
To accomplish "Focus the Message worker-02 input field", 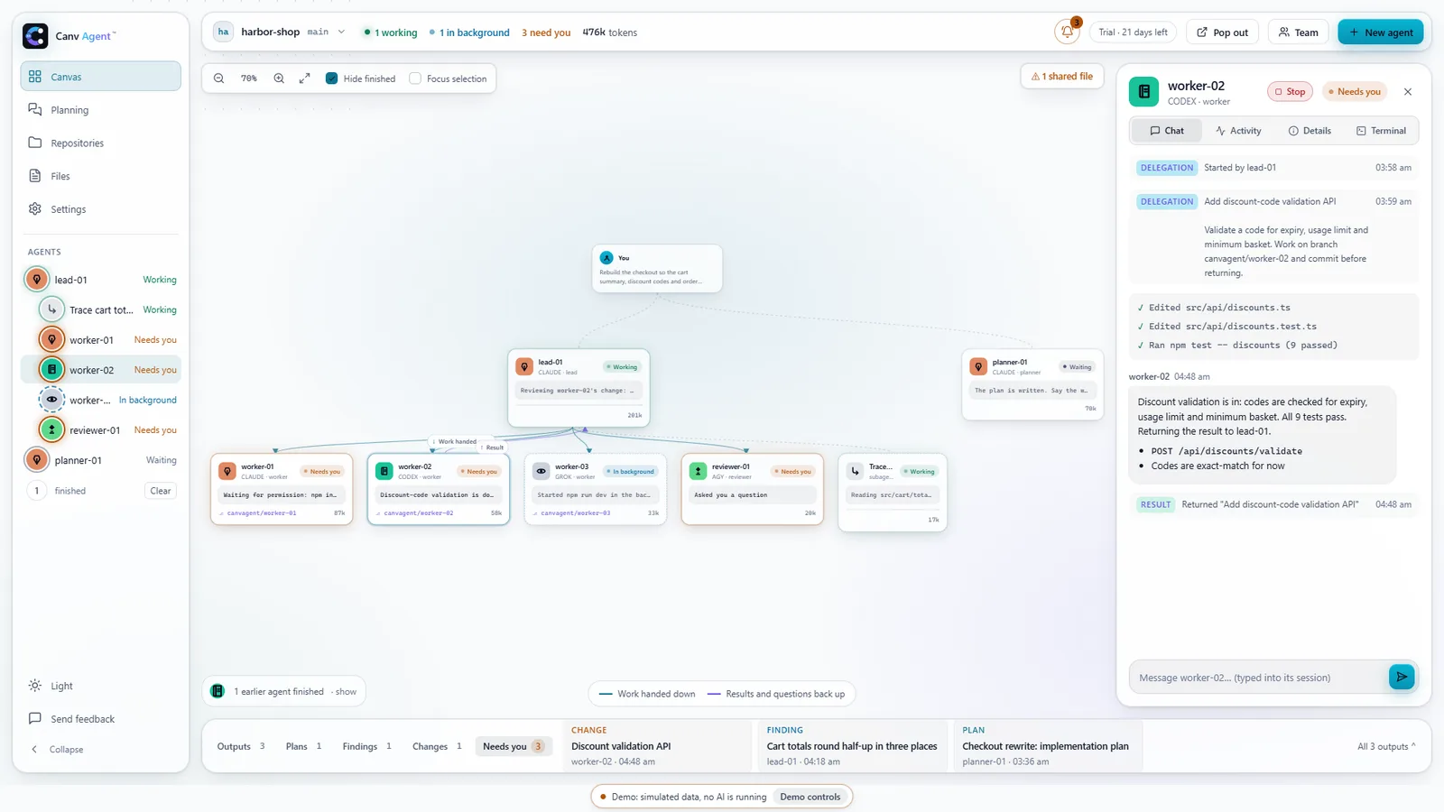I will [1258, 678].
